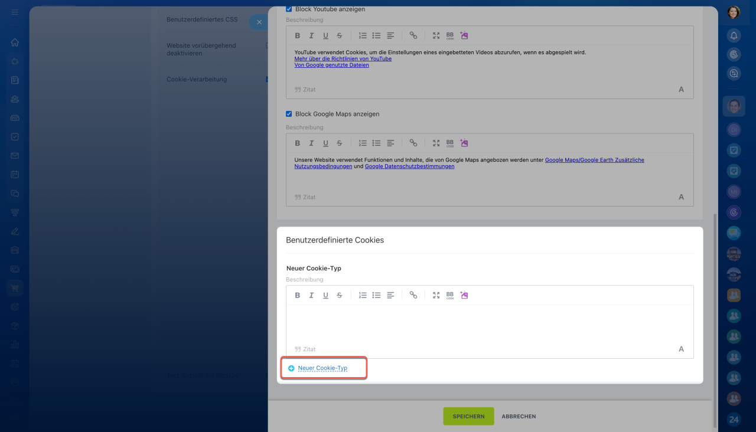This screenshot has width=756, height=432.
Task: Apply italic in the YouTube description editor
Action: [x=311, y=35]
